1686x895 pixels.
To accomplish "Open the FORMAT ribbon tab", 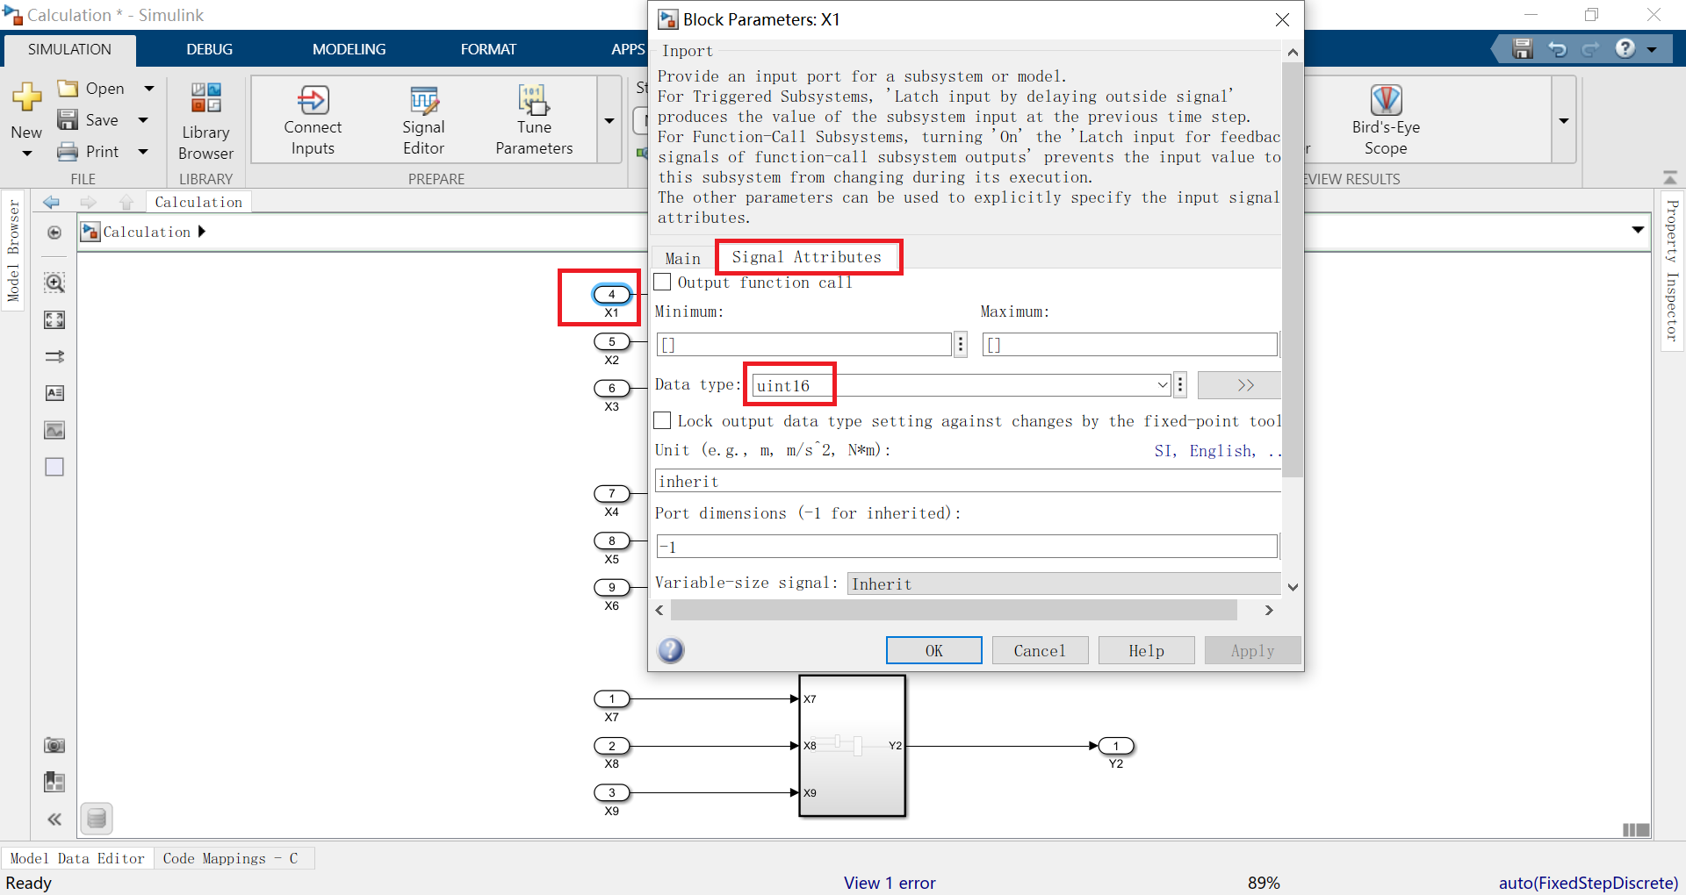I will (488, 49).
